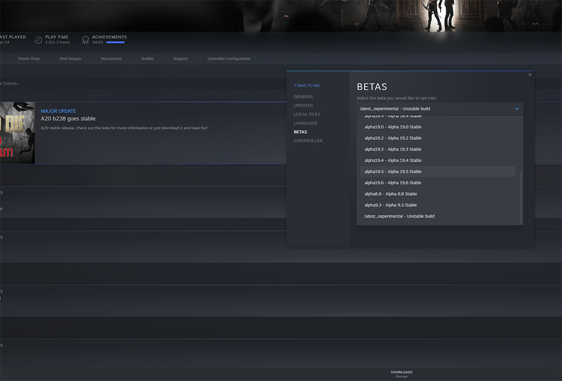This screenshot has width=562, height=381.
Task: Select alpha9.3 - Alpha 9.3 Stable
Action: pyautogui.click(x=437, y=205)
